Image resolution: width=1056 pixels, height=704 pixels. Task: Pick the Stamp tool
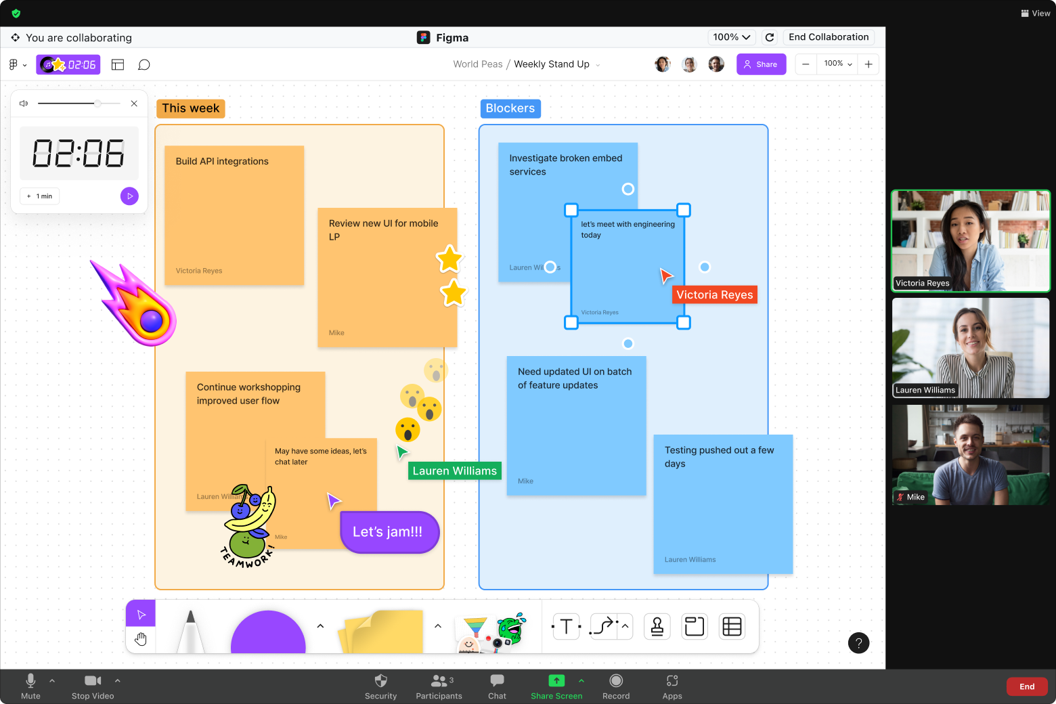(657, 626)
